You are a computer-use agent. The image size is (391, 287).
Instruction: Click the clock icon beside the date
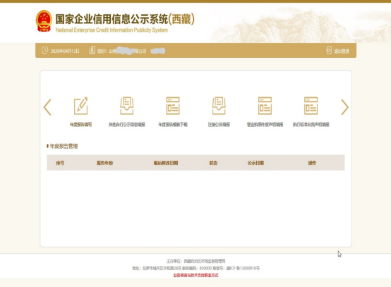(x=45, y=50)
